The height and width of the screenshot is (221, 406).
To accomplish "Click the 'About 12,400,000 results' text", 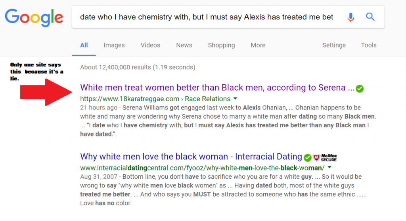I will (x=138, y=67).
